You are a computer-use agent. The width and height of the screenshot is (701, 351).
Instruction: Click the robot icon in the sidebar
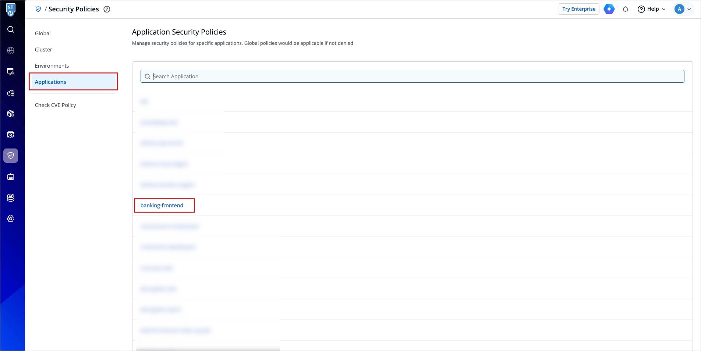point(11,177)
